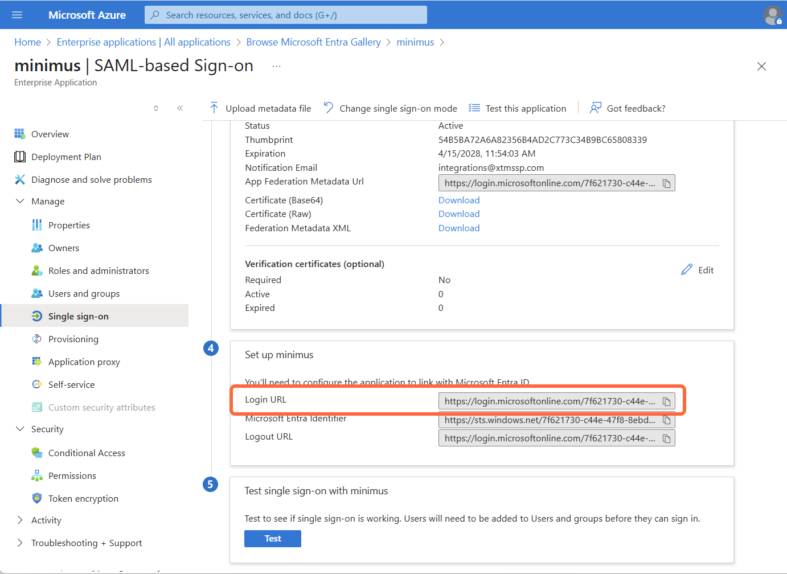Click the Edit pencil for verification certificates
Image resolution: width=787 pixels, height=574 pixels.
tap(698, 269)
